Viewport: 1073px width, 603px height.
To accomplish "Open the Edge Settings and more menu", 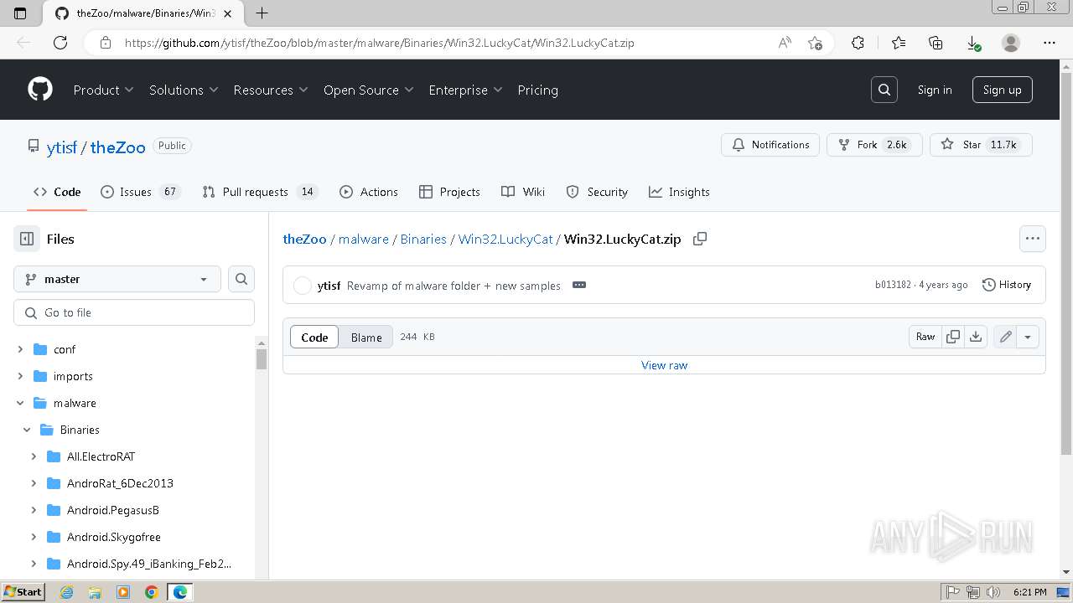I will tap(1050, 43).
